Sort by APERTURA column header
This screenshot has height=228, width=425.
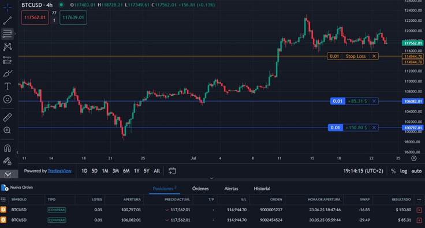tap(132, 200)
